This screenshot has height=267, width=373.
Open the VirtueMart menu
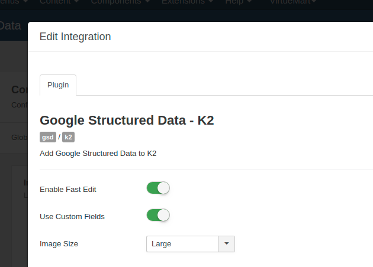(x=293, y=2)
